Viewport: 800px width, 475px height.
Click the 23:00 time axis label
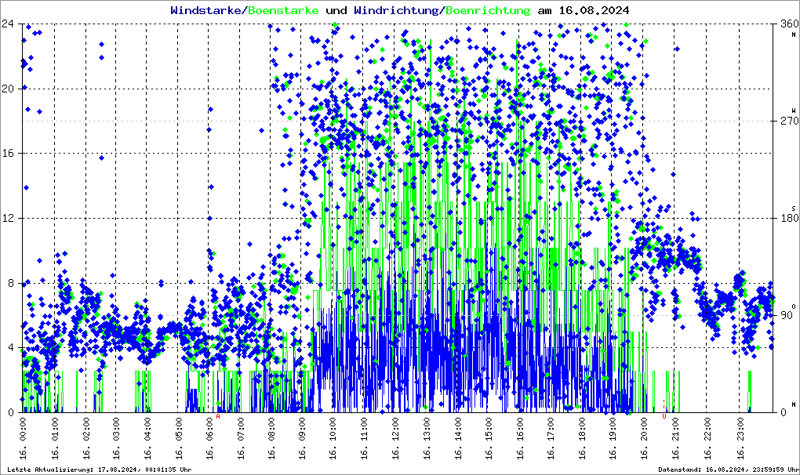click(741, 438)
